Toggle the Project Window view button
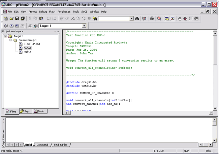This screenshot has width=219, height=154. (167, 18)
